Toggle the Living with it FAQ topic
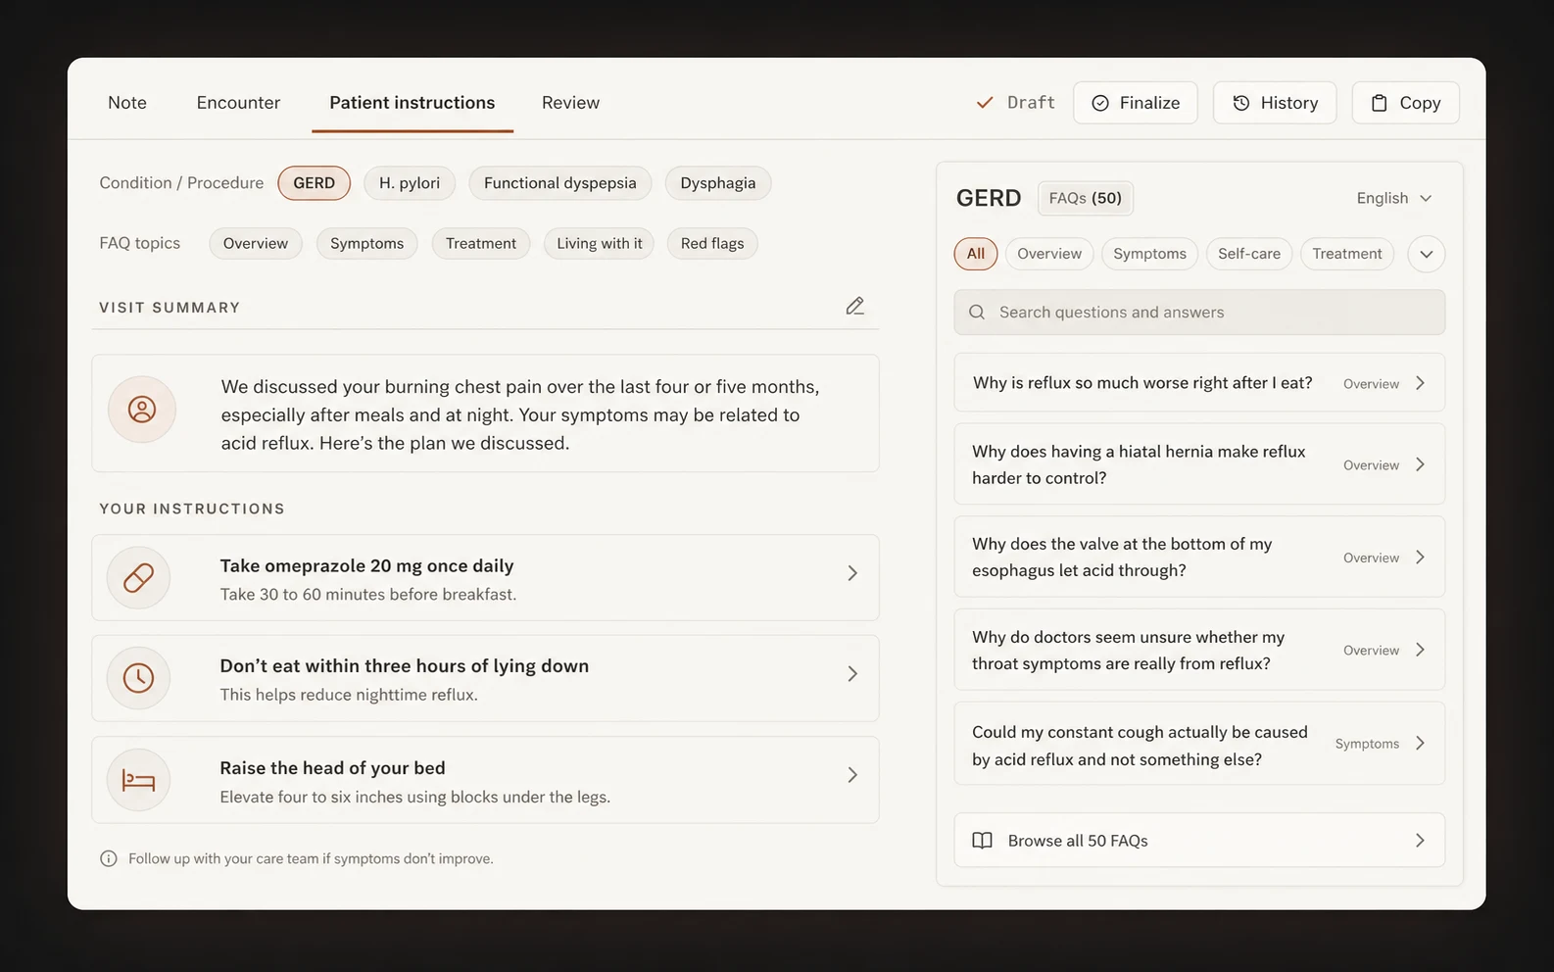 point(600,244)
